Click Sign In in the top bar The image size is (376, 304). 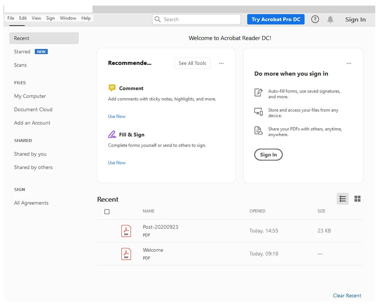pyautogui.click(x=355, y=19)
